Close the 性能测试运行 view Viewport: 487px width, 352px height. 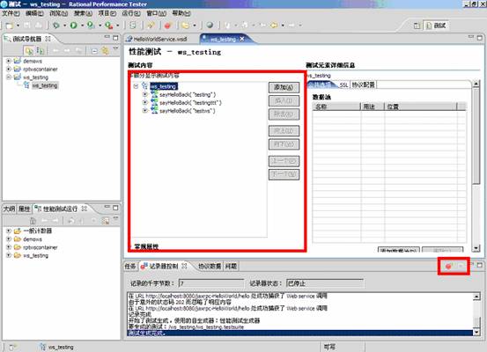coord(85,209)
